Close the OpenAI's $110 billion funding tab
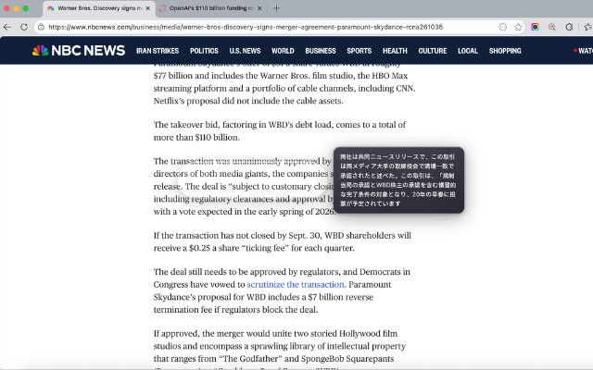The width and height of the screenshot is (593, 370). click(259, 8)
